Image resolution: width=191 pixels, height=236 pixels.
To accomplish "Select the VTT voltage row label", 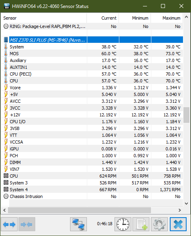I will (x=13, y=135).
